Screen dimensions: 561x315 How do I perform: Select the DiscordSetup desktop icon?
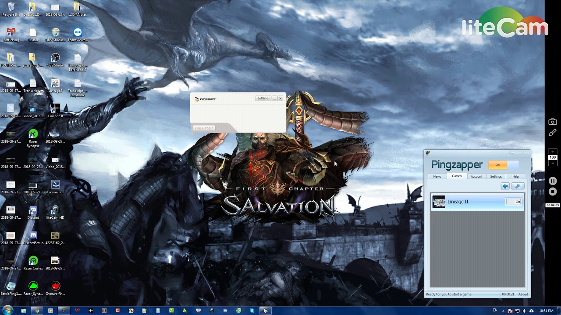pyautogui.click(x=33, y=238)
